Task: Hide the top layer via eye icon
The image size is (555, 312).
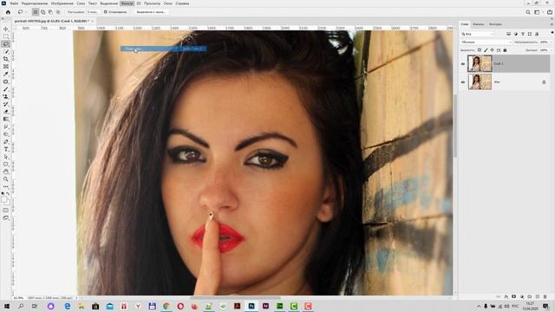Action: (x=463, y=63)
